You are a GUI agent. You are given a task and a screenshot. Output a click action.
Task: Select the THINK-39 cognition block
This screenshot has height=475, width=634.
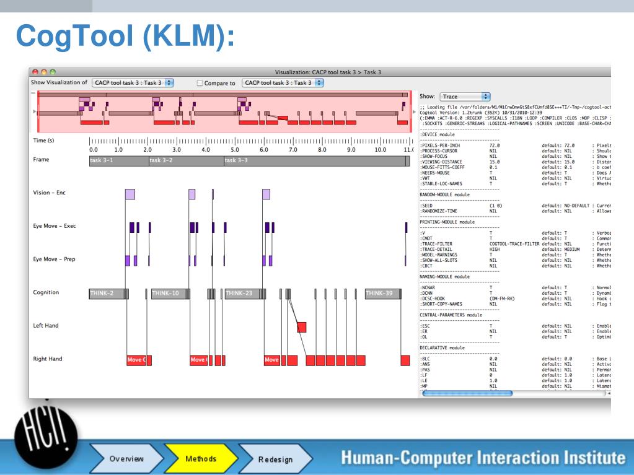[382, 294]
